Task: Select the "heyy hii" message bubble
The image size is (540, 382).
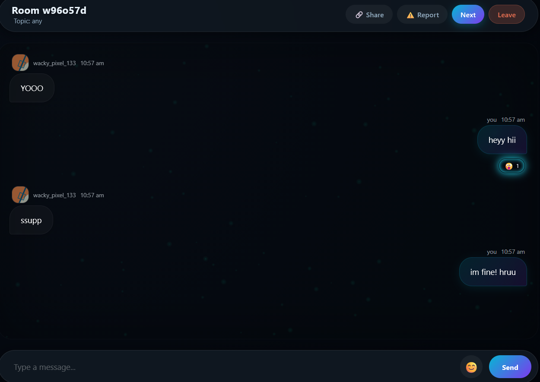Action: 502,140
